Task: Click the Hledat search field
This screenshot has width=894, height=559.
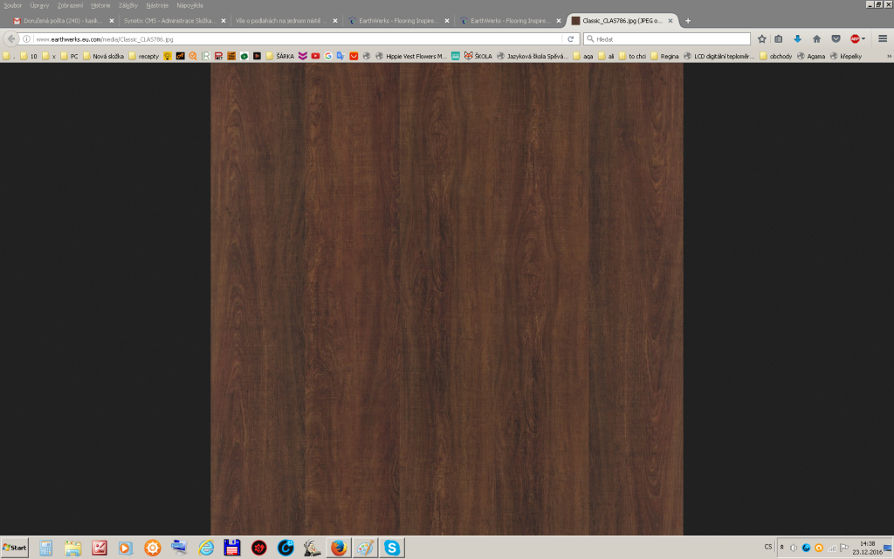Action: coord(668,39)
